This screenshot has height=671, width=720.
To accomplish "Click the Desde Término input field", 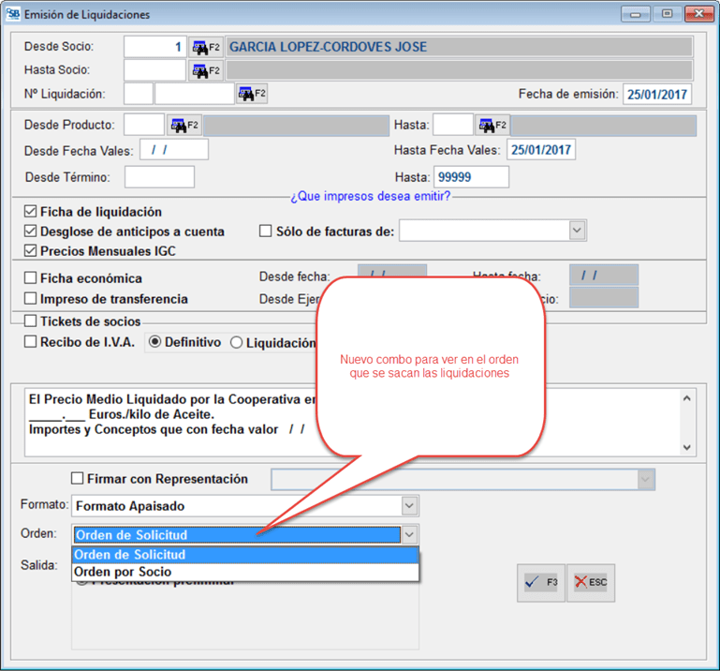I will pyautogui.click(x=159, y=177).
